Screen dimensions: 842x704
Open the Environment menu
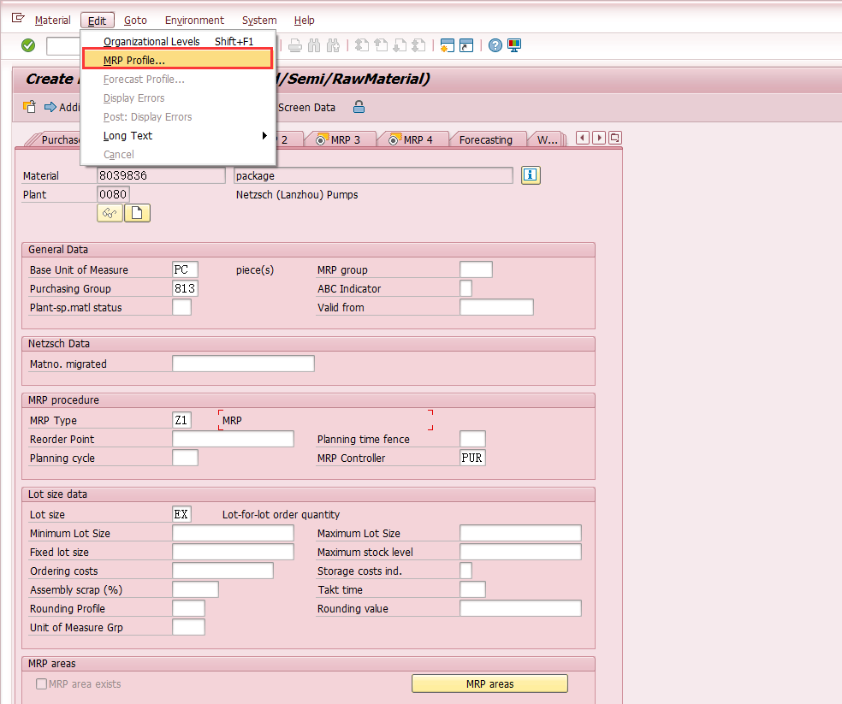pyautogui.click(x=194, y=20)
